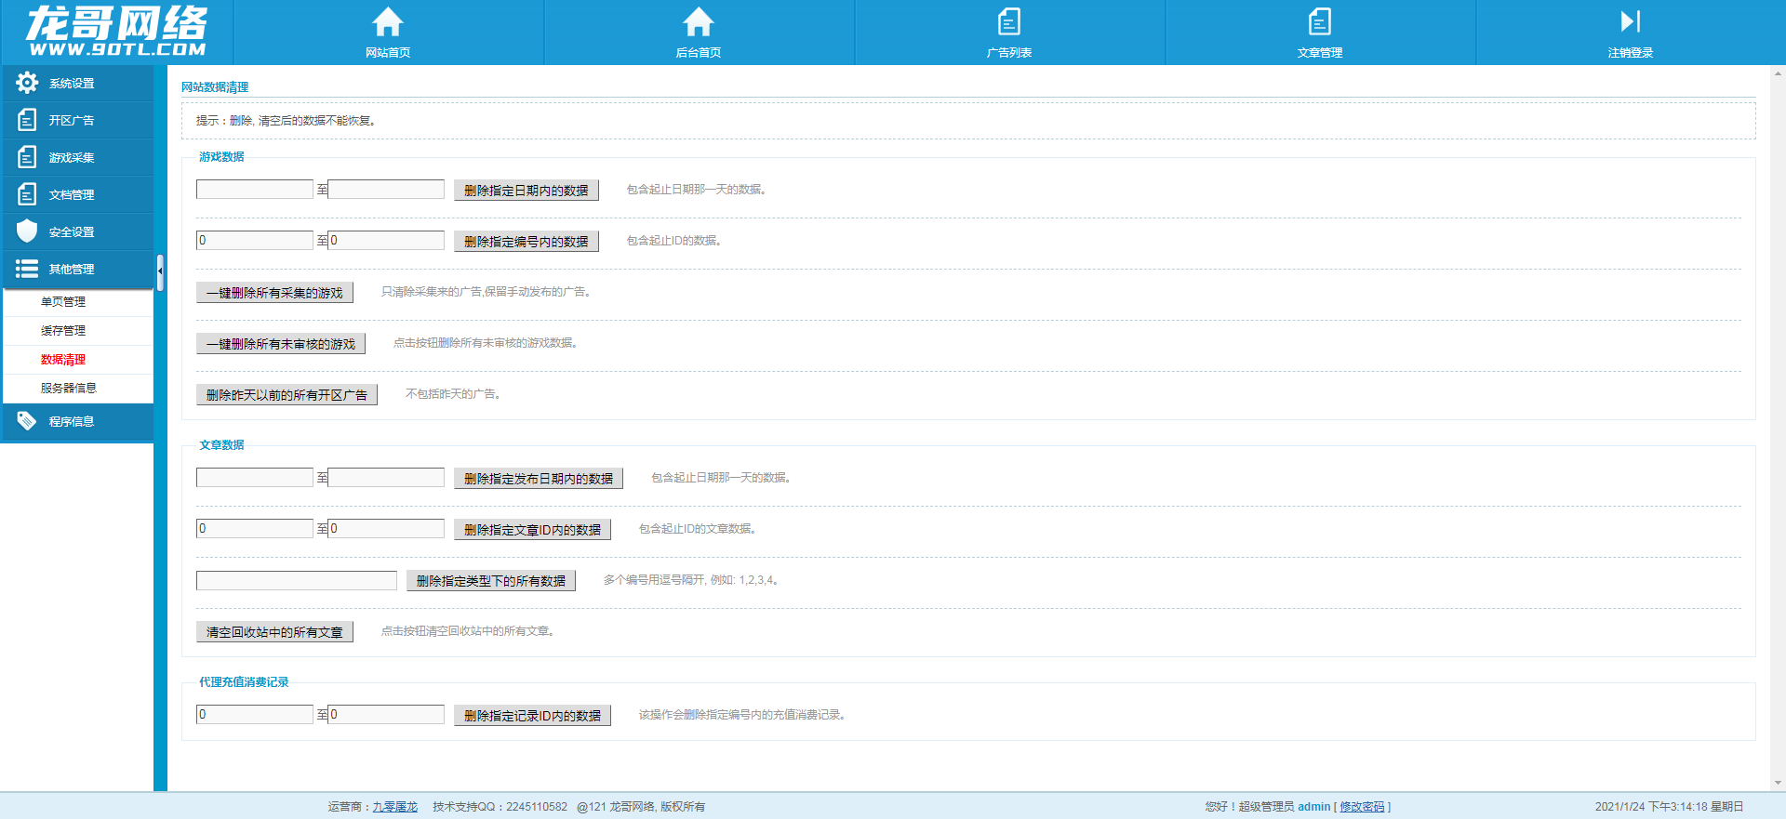Click the 其他管理 list icon

tap(27, 269)
